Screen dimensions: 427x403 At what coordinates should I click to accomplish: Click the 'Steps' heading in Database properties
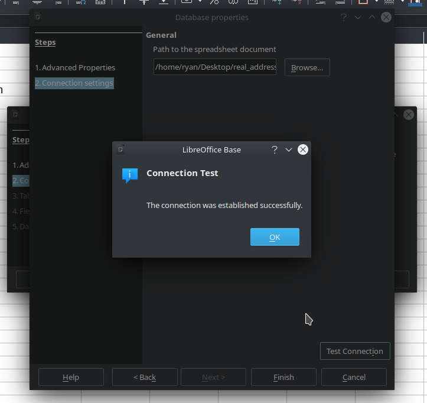(x=45, y=43)
